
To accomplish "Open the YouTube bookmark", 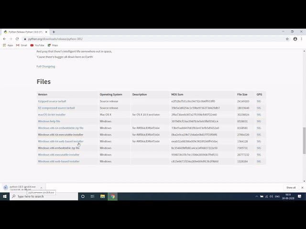I will (x=37, y=45).
